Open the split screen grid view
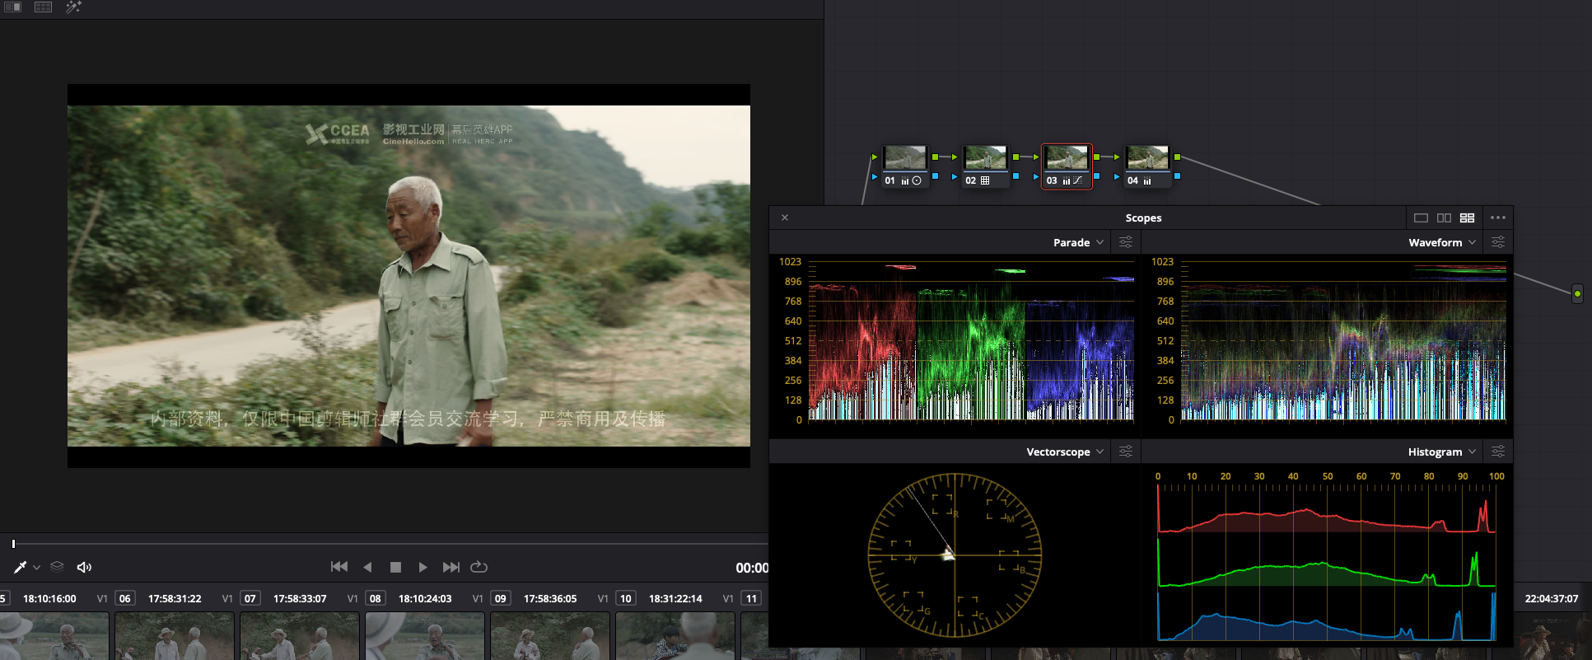The image size is (1592, 660). [x=43, y=7]
